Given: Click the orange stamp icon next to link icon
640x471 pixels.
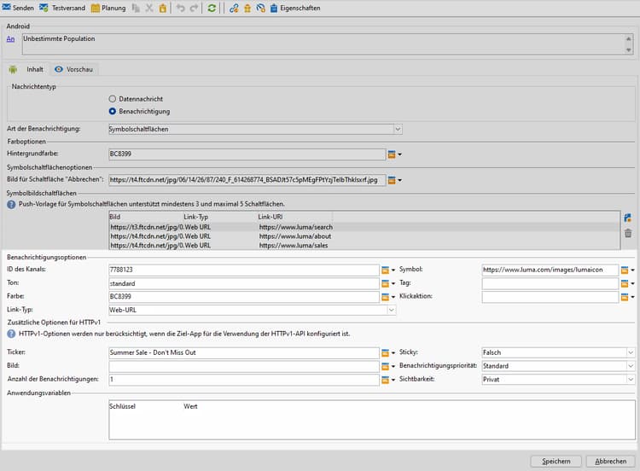Looking at the screenshot, I should [x=247, y=8].
